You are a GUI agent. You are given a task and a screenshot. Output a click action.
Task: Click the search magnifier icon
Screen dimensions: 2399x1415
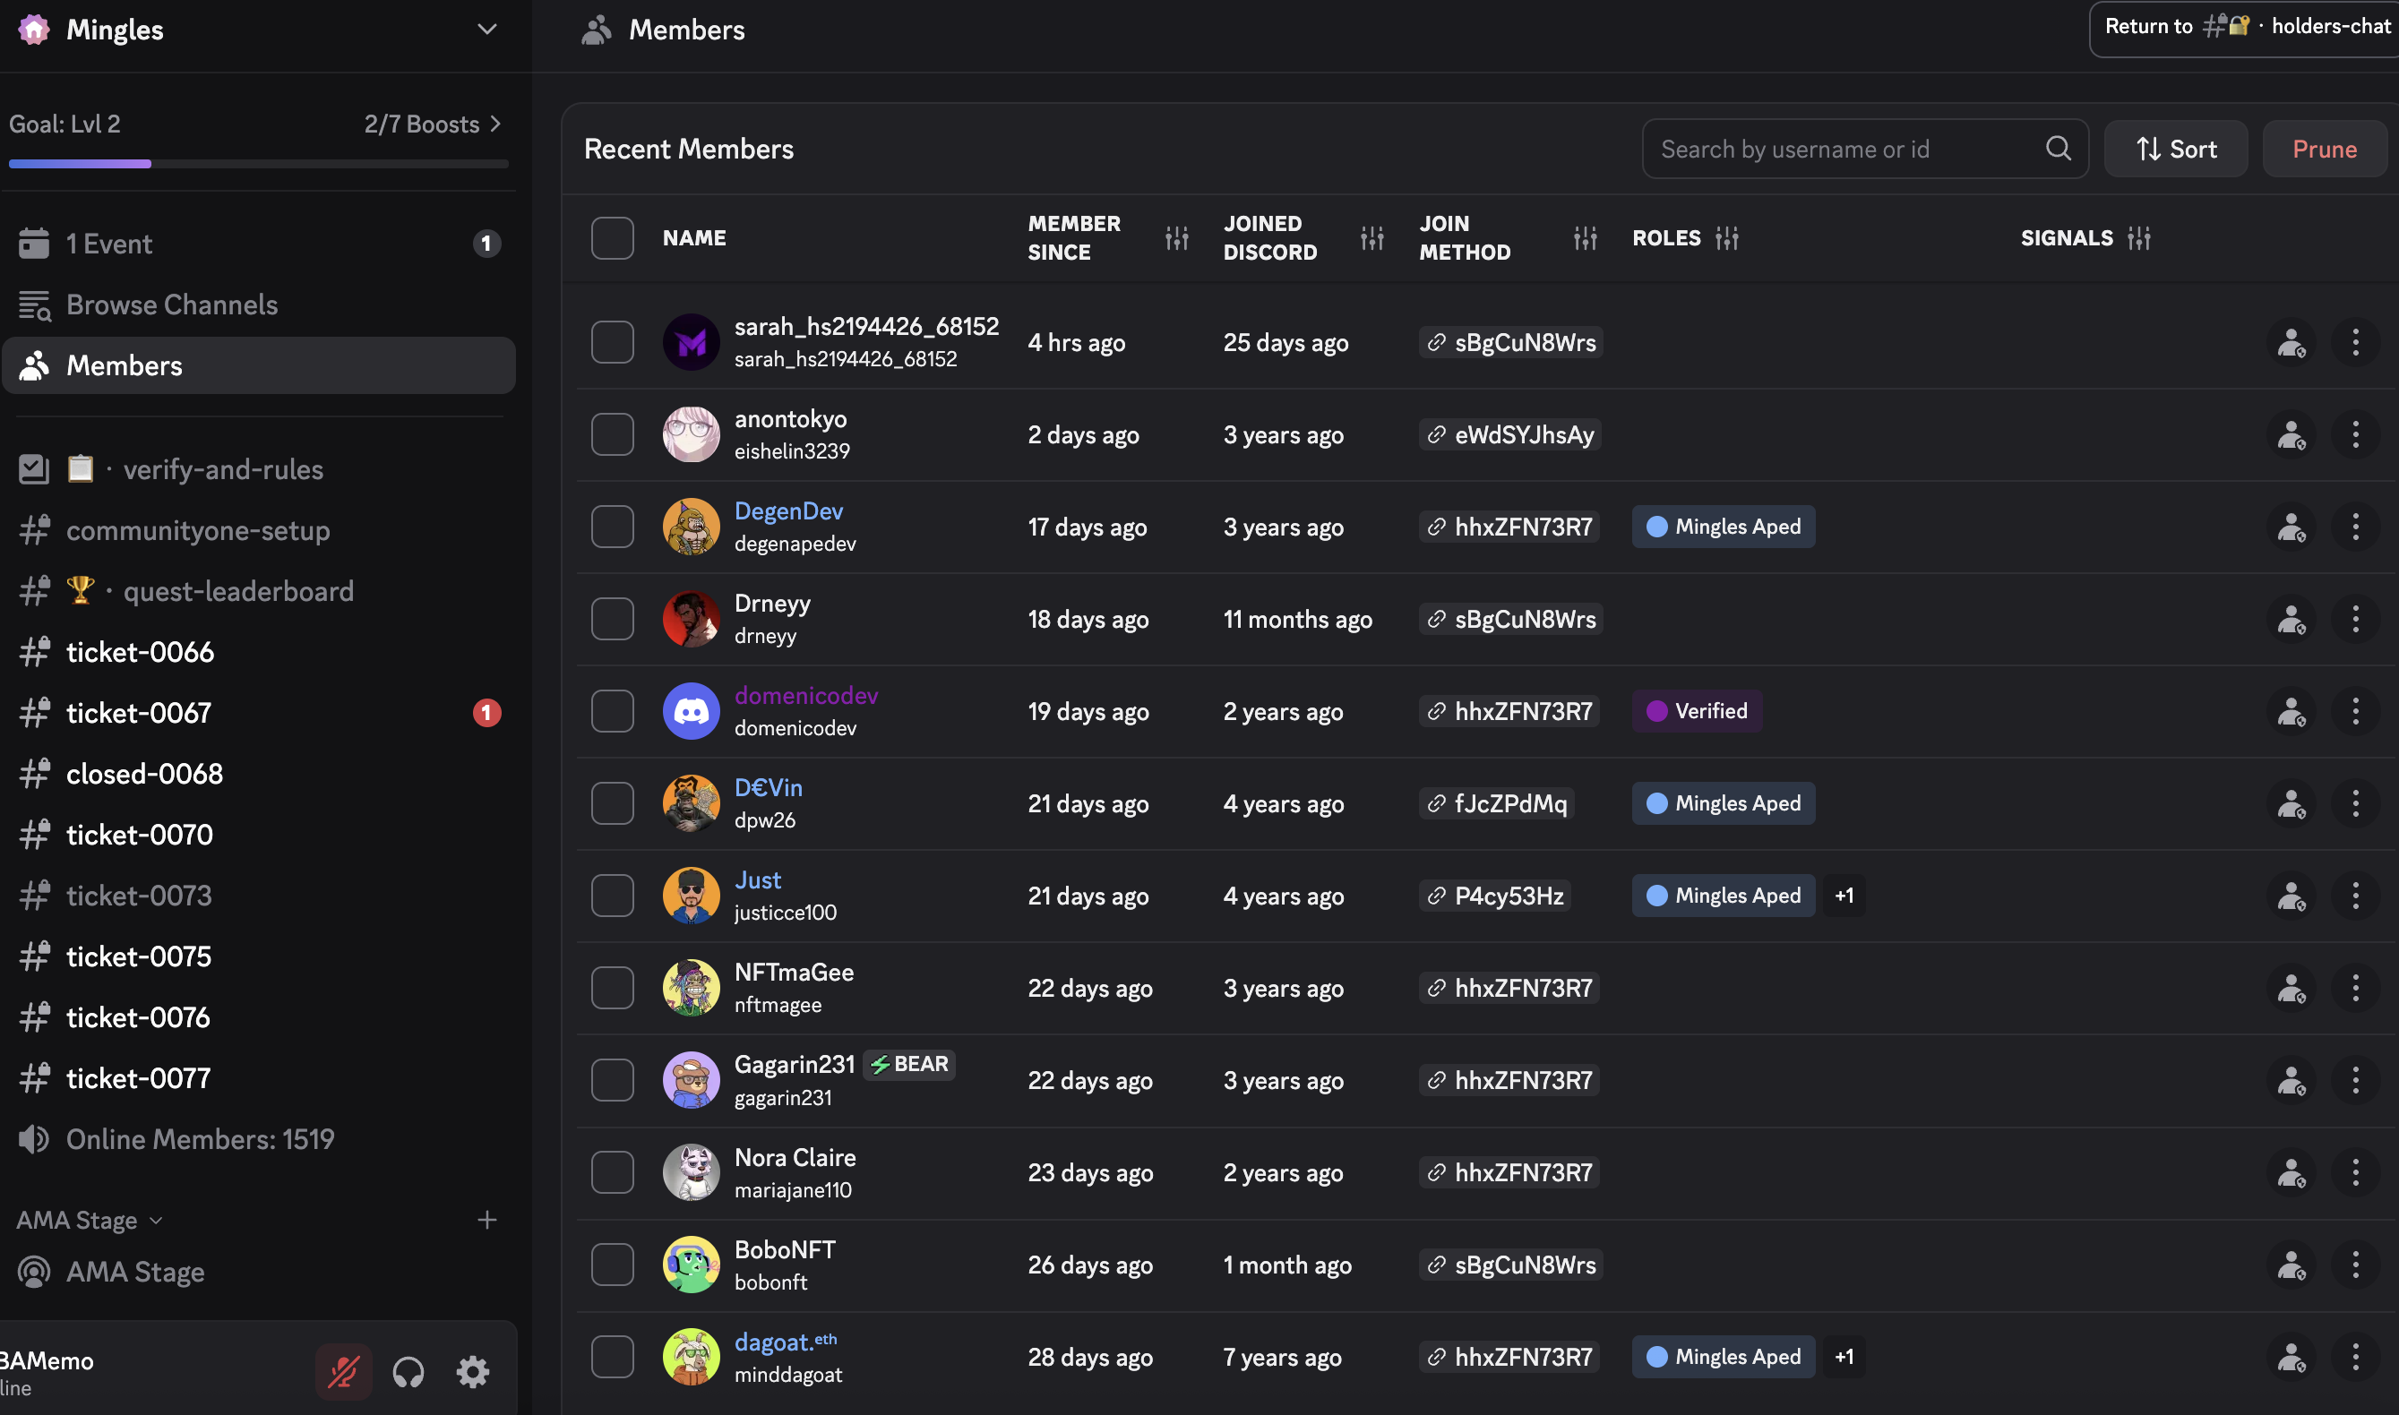pyautogui.click(x=2058, y=149)
